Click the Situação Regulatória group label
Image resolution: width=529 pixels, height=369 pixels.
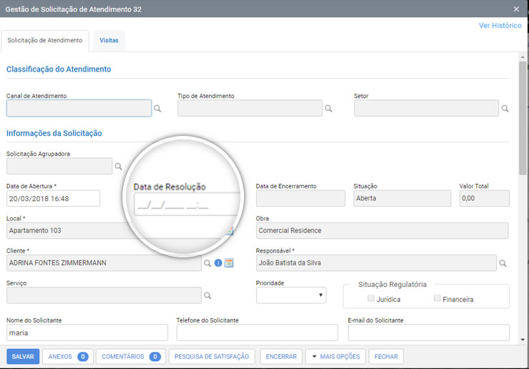(x=392, y=285)
